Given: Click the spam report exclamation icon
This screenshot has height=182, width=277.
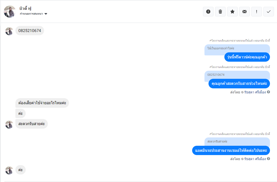Looking at the screenshot, I should click(x=208, y=12).
